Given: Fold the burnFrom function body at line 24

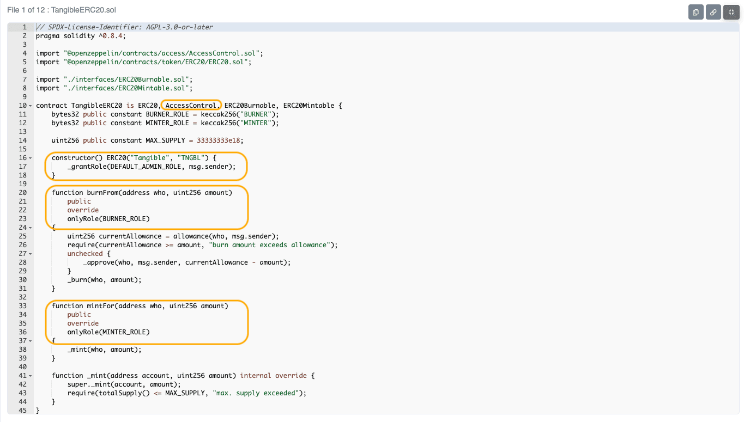Looking at the screenshot, I should (x=30, y=228).
